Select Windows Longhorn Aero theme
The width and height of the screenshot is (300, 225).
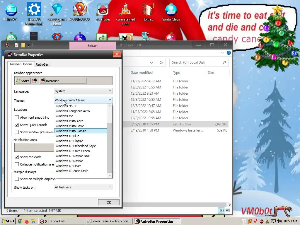81,111
